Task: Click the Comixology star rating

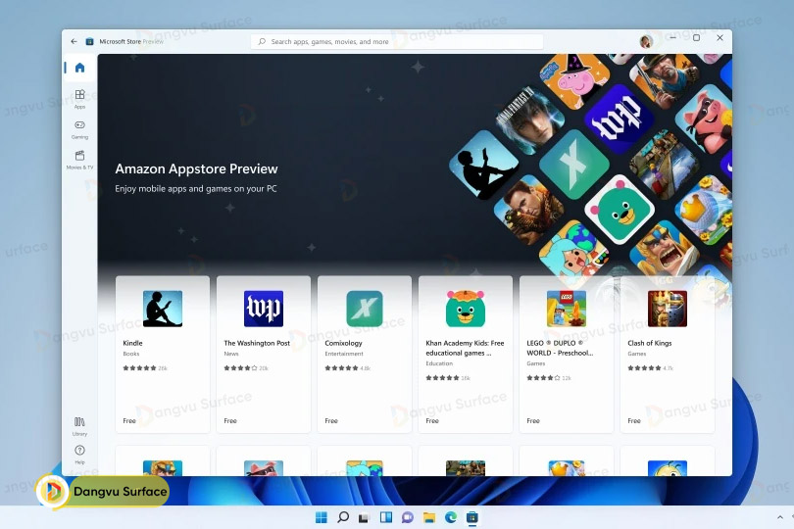Action: [x=341, y=368]
